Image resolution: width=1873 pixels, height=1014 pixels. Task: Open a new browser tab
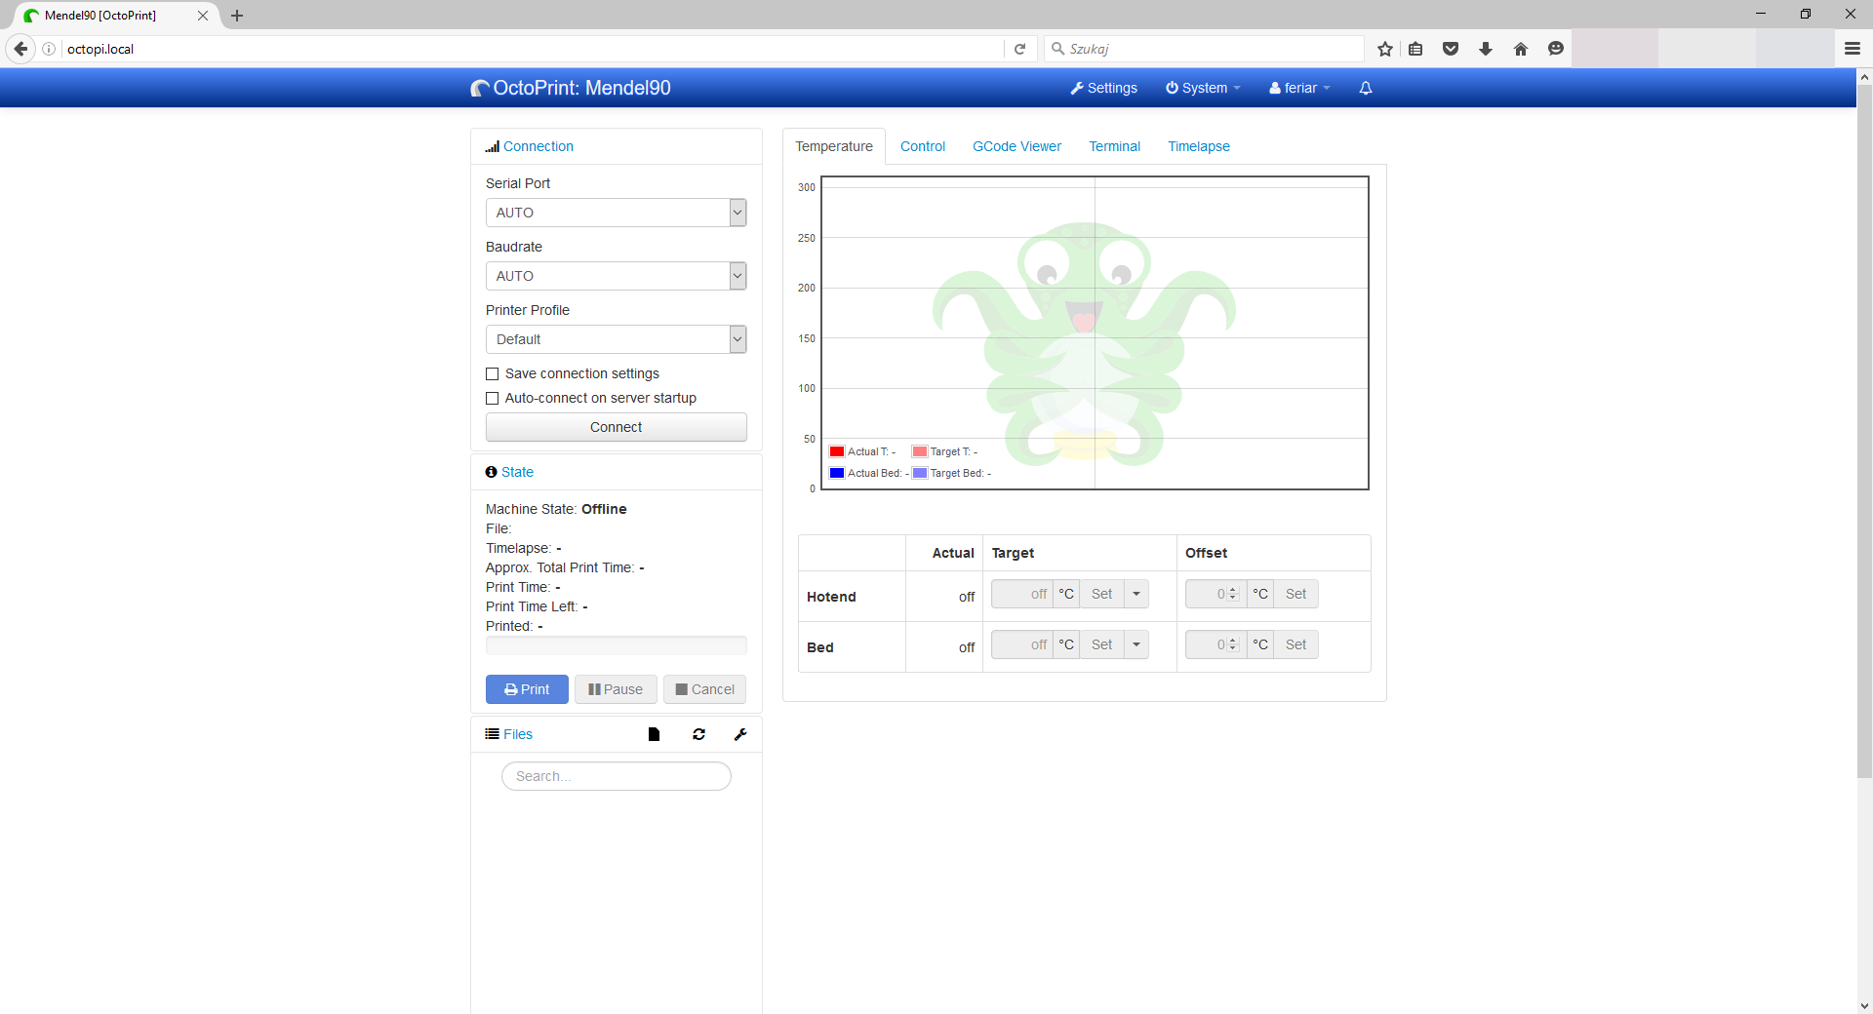coord(237,16)
